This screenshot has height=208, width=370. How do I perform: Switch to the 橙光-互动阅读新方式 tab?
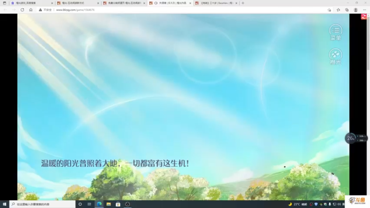[x=78, y=3]
